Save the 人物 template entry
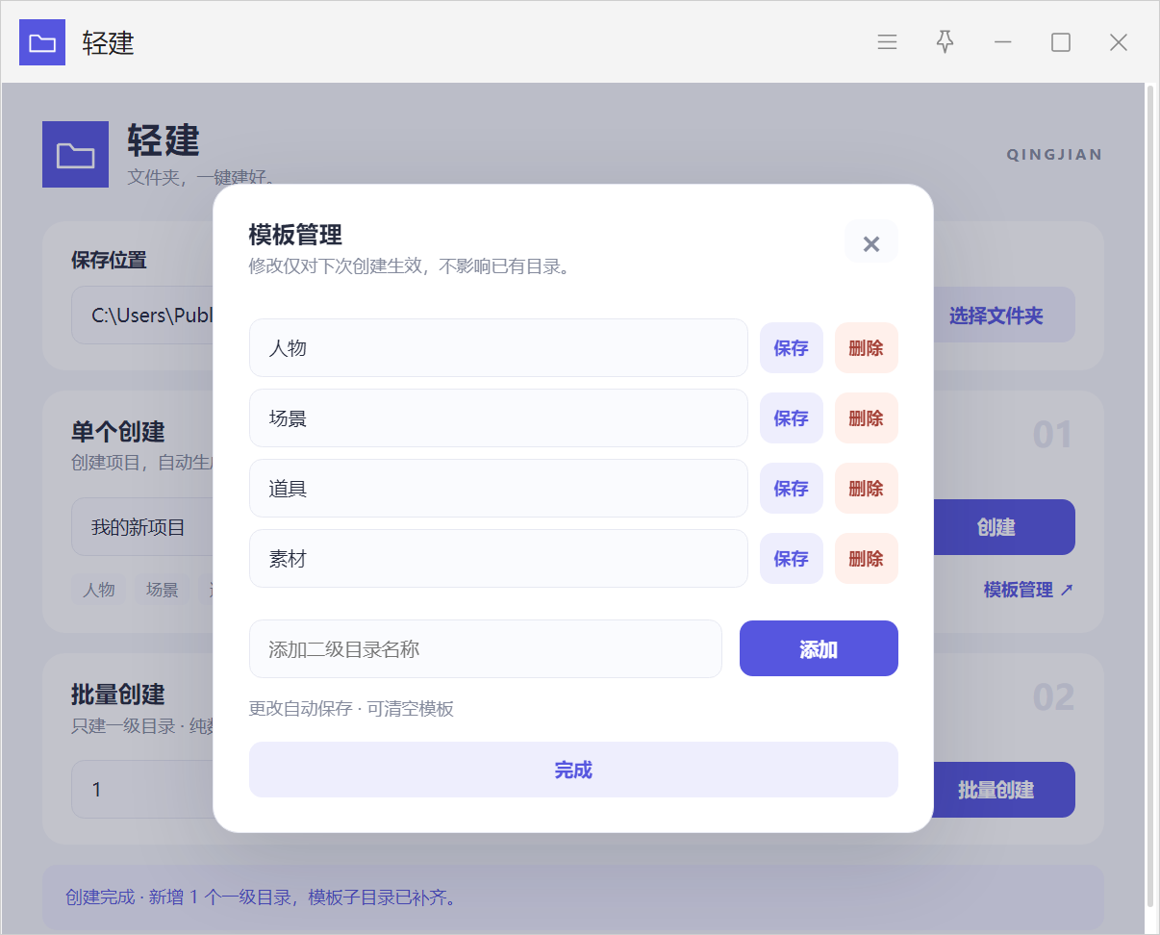This screenshot has width=1160, height=935. [x=791, y=347]
